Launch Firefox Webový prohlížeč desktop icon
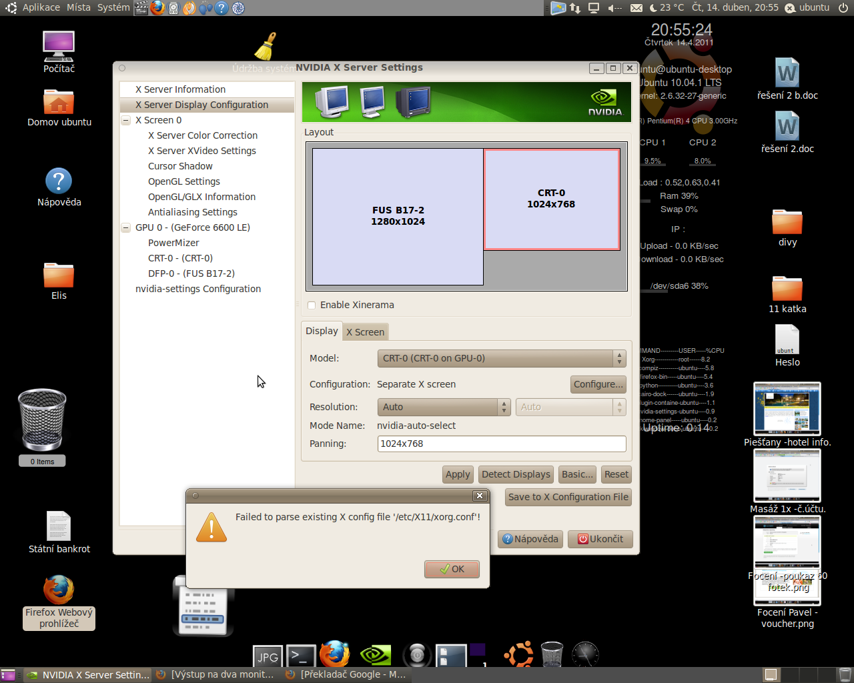The height and width of the screenshot is (683, 854). point(59,602)
